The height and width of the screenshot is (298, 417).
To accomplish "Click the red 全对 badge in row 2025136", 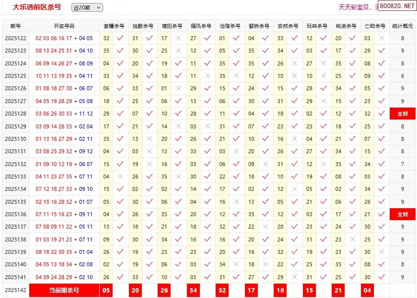I will tap(402, 215).
